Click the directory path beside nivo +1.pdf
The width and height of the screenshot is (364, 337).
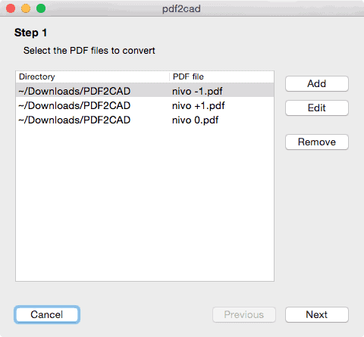tap(74, 105)
